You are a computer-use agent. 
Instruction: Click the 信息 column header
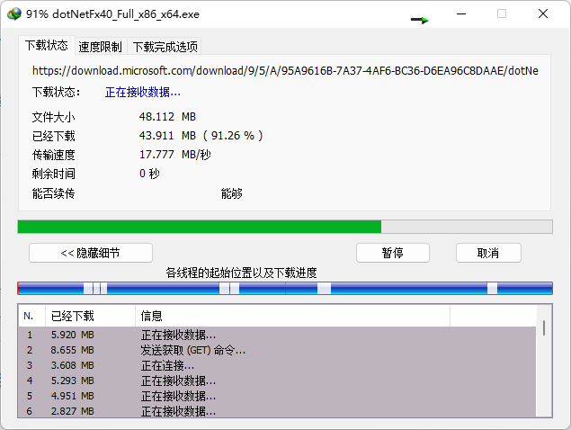click(x=293, y=316)
